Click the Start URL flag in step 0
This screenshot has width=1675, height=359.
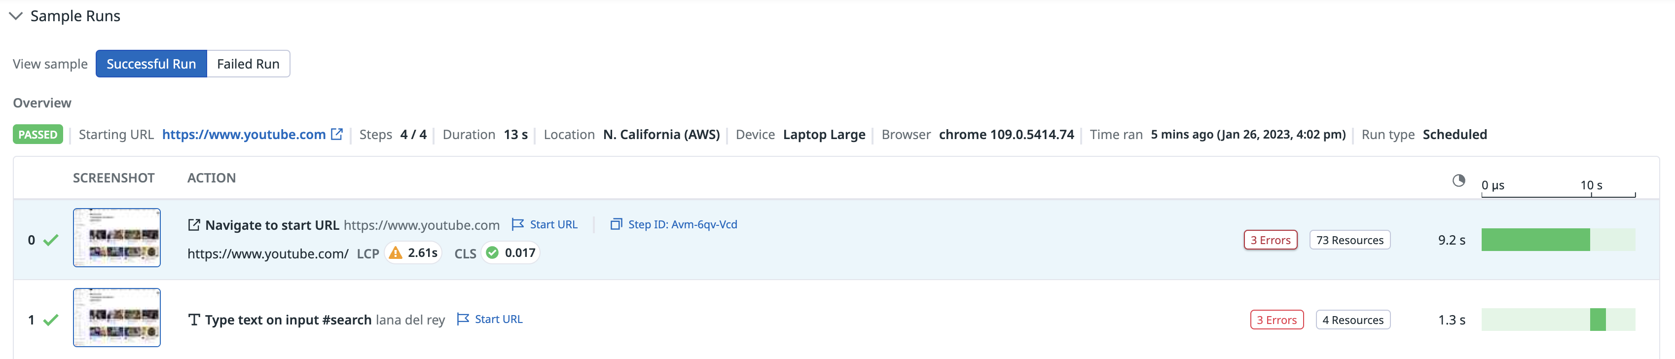click(545, 224)
